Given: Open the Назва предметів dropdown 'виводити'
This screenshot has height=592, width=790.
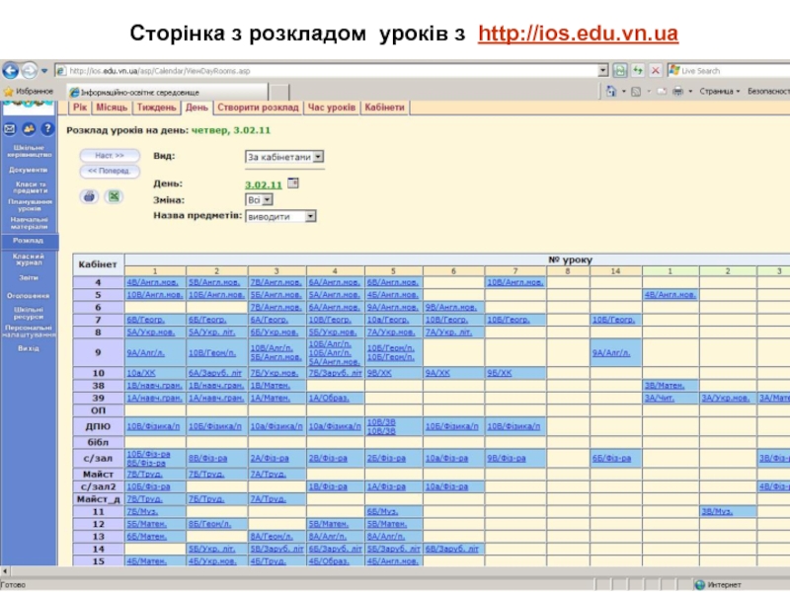Looking at the screenshot, I should [280, 216].
